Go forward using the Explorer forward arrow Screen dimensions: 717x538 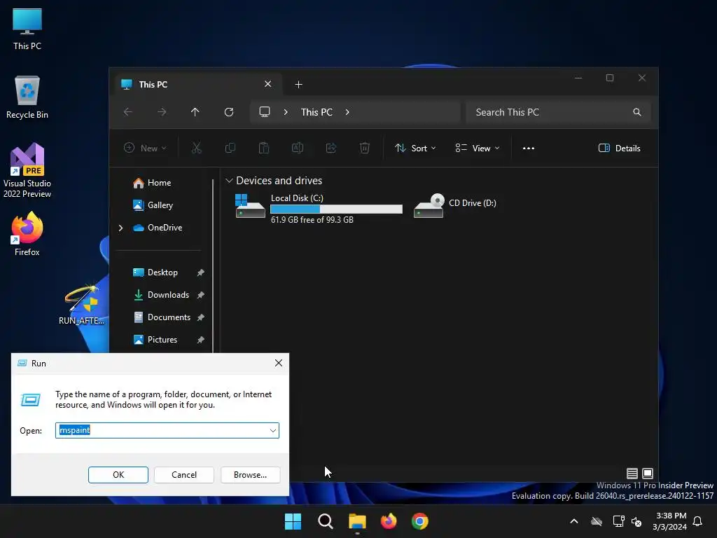(162, 112)
